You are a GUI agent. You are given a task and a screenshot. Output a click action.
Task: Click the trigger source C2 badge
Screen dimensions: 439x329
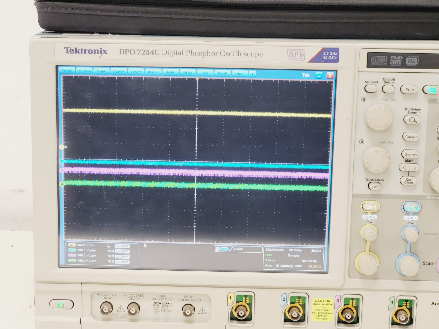224,249
